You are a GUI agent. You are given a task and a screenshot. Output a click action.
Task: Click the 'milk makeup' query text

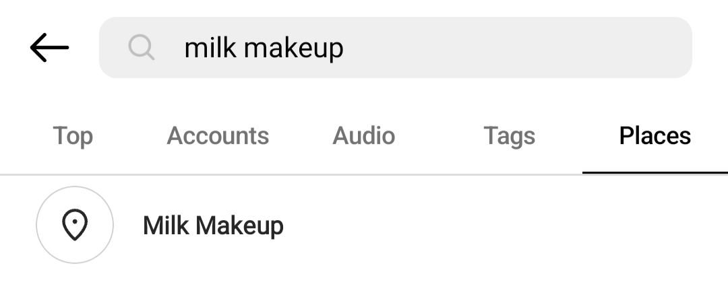tap(264, 48)
